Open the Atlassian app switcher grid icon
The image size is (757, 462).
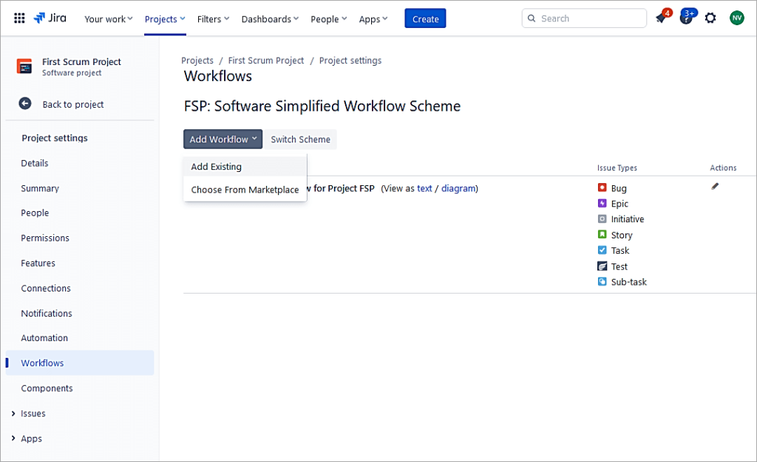(x=19, y=18)
